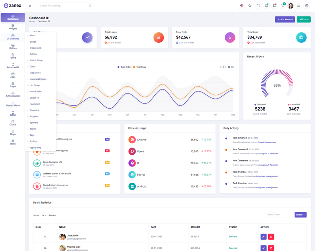Image resolution: width=315 pixels, height=251 pixels.
Task: Click edit icon for Jake poole row
Action: pos(263,236)
